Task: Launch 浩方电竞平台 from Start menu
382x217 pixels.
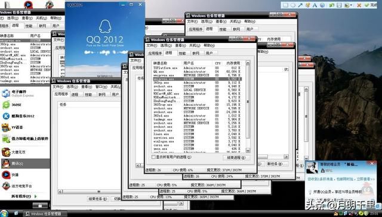Action: pyautogui.click(x=25, y=186)
